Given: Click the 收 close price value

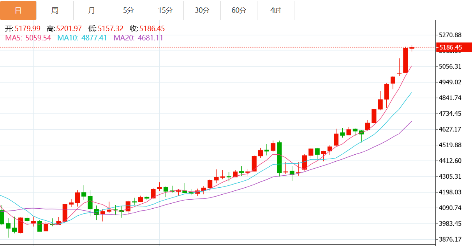Looking at the screenshot, I should [152, 28].
